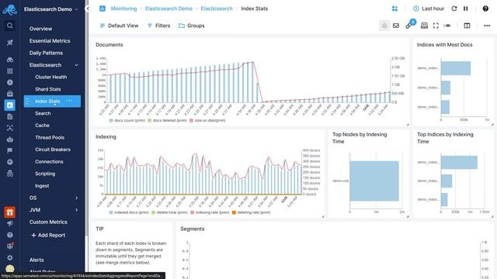
Task: Open the apps grid icon in the left rail
Action: [x=10, y=71]
